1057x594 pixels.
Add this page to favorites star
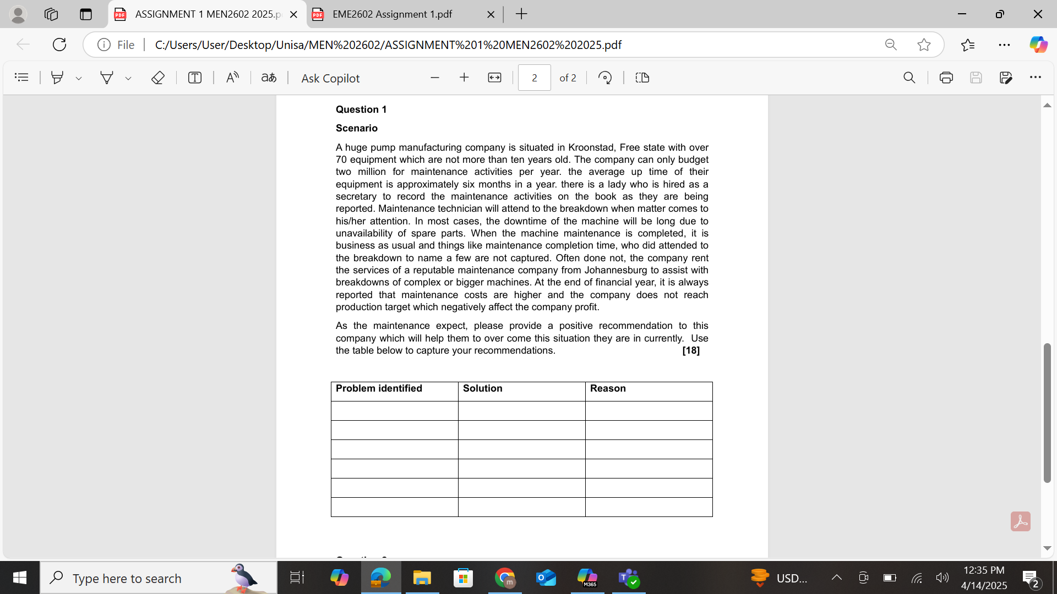(924, 45)
